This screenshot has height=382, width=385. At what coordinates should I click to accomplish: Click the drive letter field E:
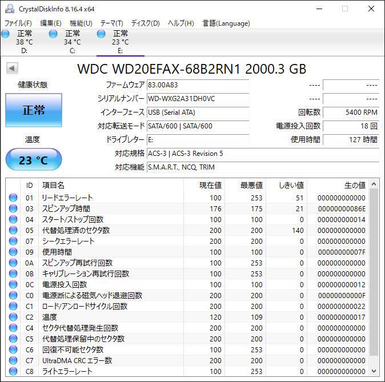(198, 140)
